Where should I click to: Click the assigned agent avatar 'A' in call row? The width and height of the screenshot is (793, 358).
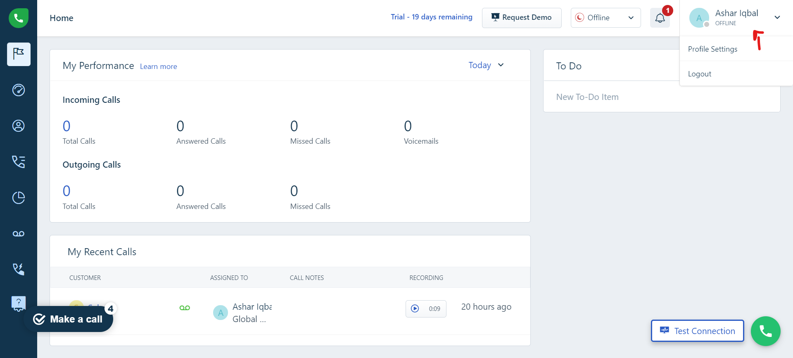coord(221,313)
